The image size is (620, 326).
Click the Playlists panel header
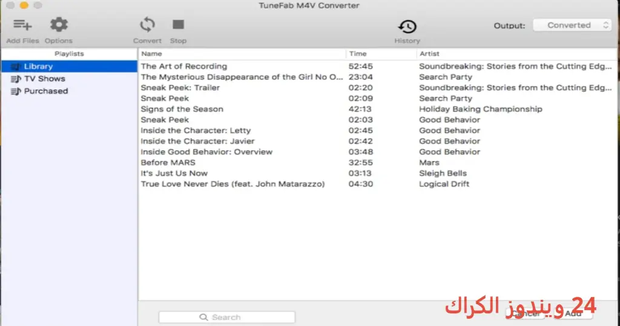point(69,54)
